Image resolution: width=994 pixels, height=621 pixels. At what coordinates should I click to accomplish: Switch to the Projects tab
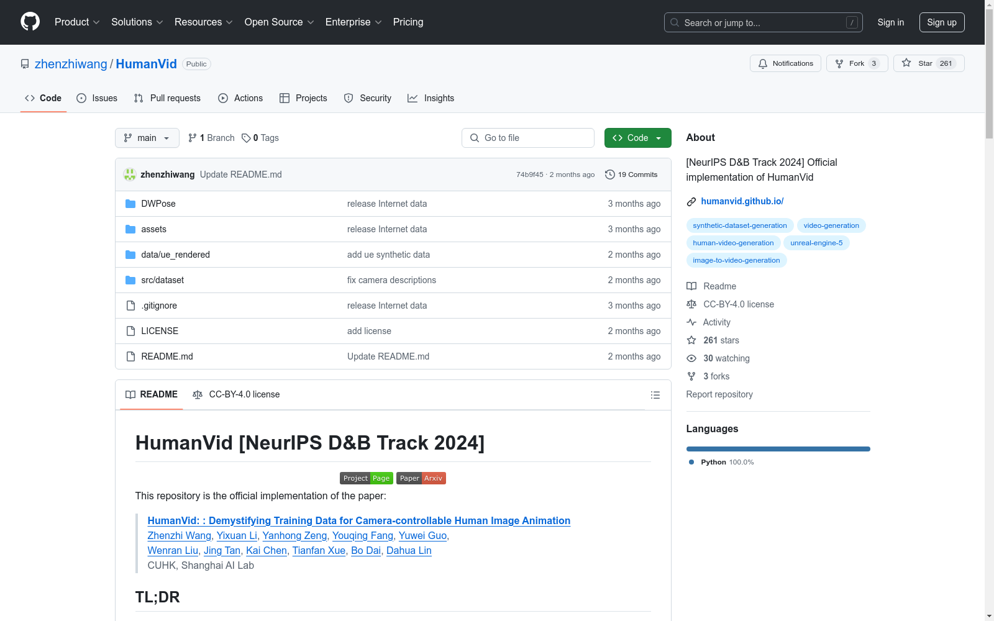tap(303, 98)
